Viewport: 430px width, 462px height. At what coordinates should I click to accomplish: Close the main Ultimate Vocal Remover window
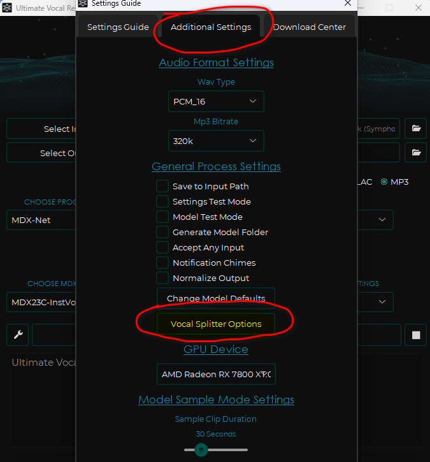click(419, 8)
